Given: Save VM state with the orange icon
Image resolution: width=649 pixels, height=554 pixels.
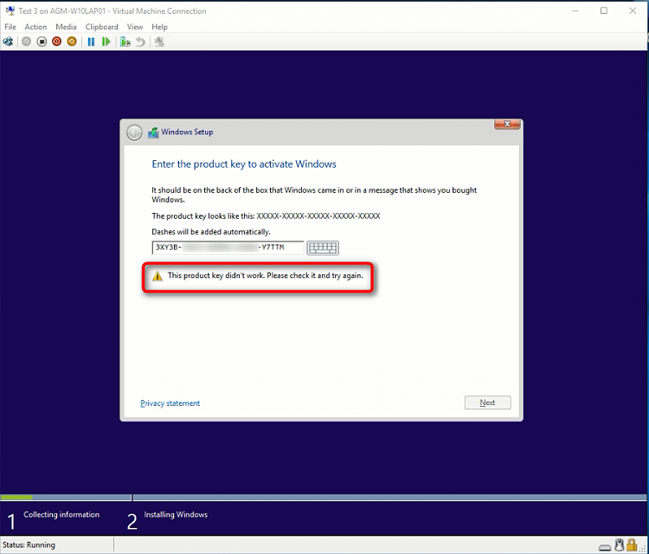Looking at the screenshot, I should 72,42.
